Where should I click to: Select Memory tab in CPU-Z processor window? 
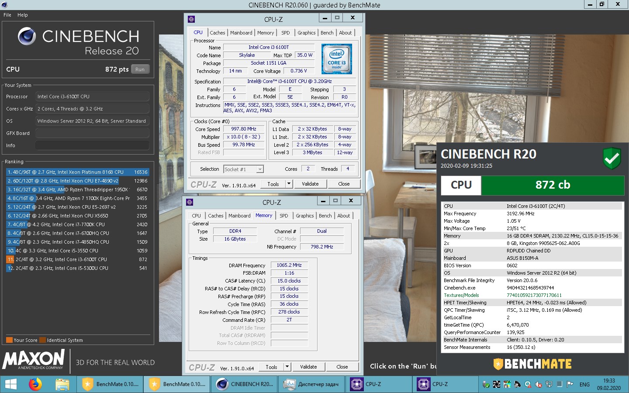pos(266,33)
